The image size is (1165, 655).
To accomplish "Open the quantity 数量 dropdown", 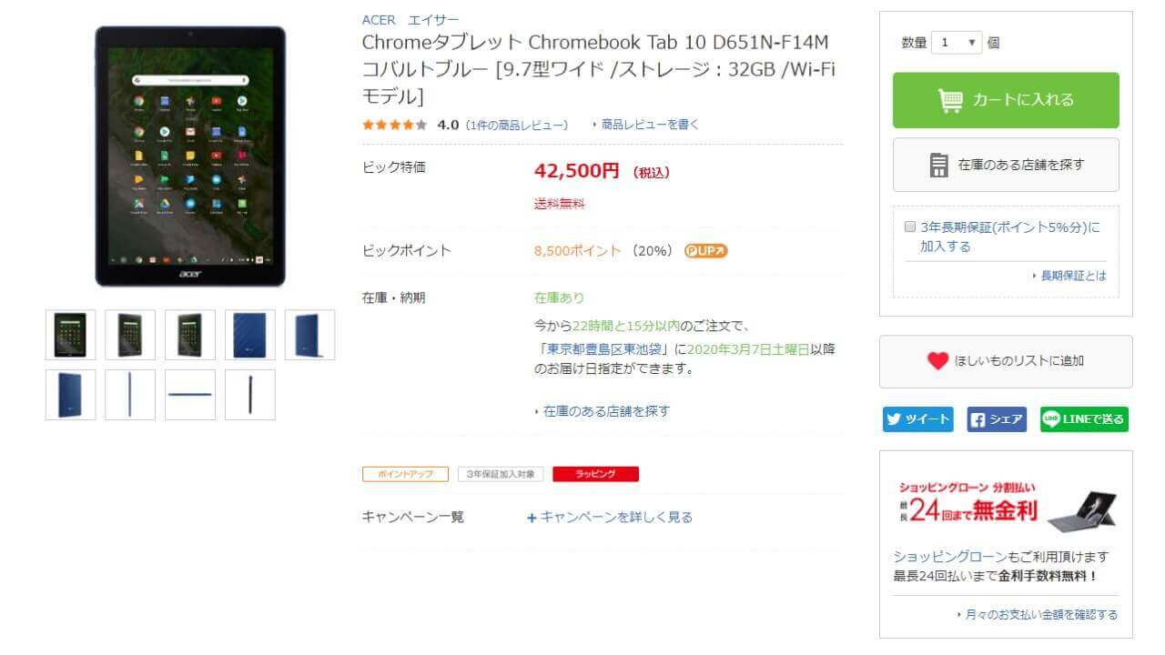I will pyautogui.click(x=956, y=43).
